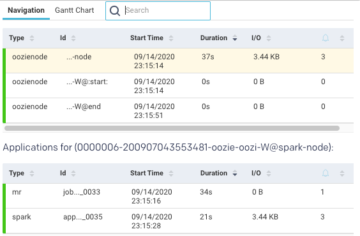The width and height of the screenshot is (360, 236).
Task: Click the spark type cell
Action: (x=21, y=218)
